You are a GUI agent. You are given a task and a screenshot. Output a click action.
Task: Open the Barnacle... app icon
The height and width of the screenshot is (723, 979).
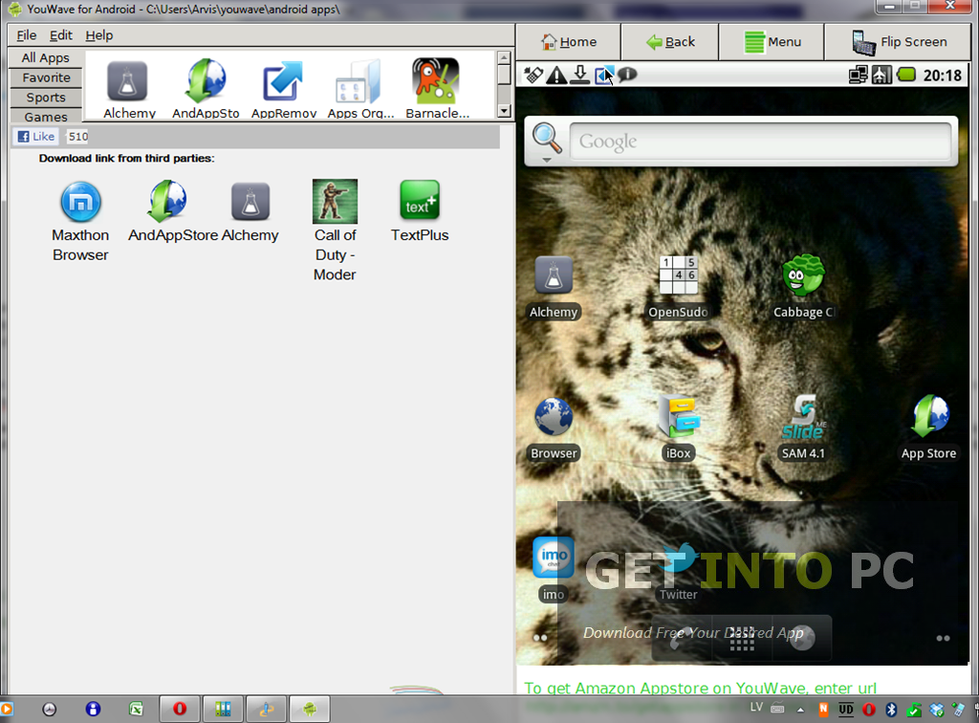coord(437,88)
